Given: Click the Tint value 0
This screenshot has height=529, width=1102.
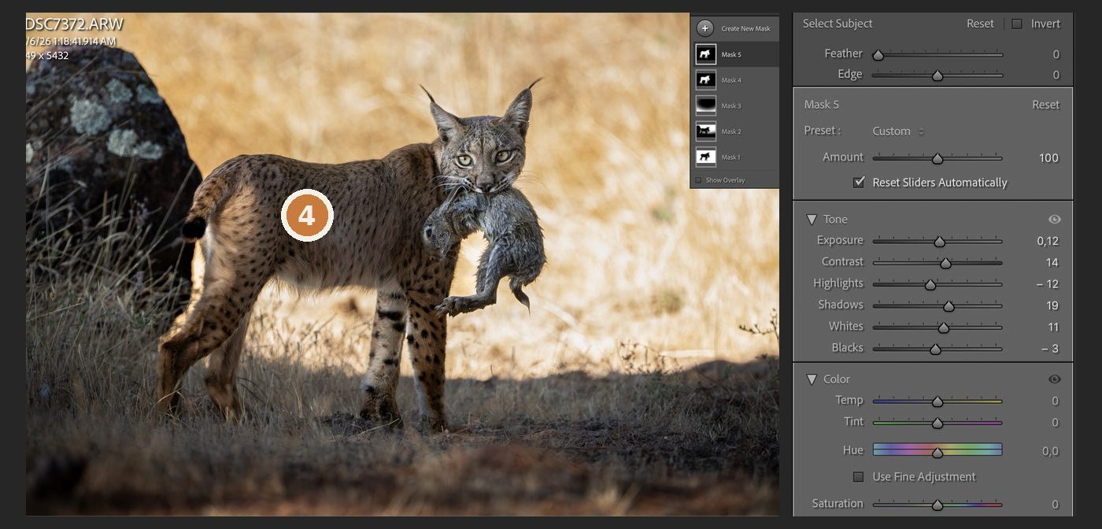Looking at the screenshot, I should (1056, 422).
